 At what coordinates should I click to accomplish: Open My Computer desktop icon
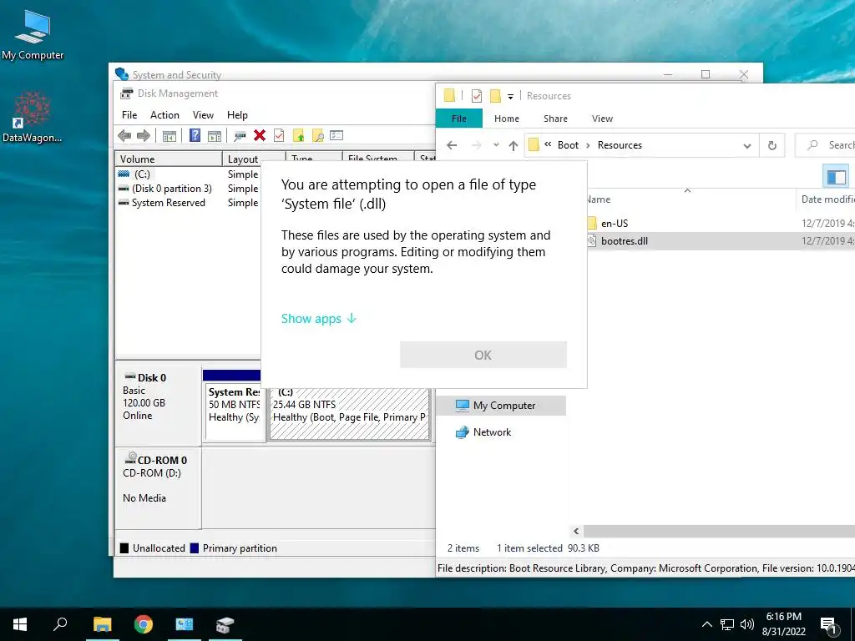coord(33,35)
